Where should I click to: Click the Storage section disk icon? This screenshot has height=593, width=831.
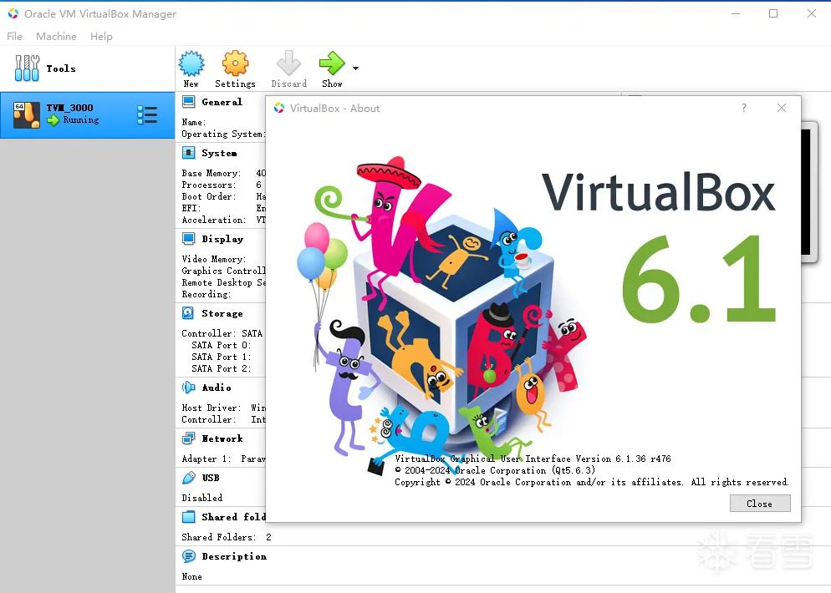(188, 313)
